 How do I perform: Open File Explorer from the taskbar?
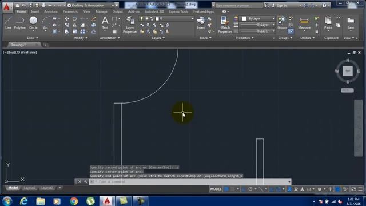click(41, 201)
